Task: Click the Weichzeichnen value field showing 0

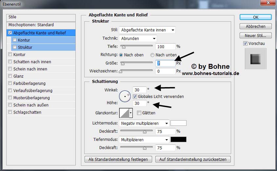Action: pyautogui.click(x=166, y=71)
